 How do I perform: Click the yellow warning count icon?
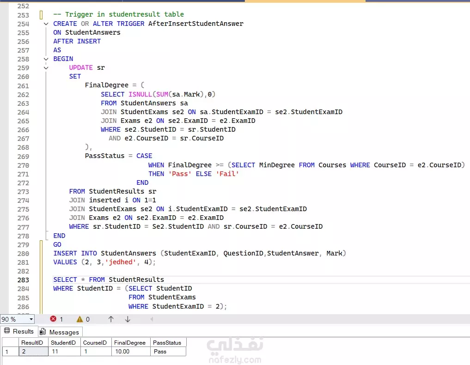[79, 319]
